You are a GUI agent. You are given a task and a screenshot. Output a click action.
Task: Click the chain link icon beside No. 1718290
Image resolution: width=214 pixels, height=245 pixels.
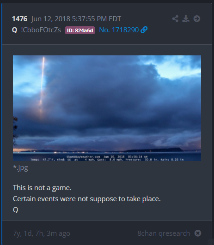click(x=144, y=30)
